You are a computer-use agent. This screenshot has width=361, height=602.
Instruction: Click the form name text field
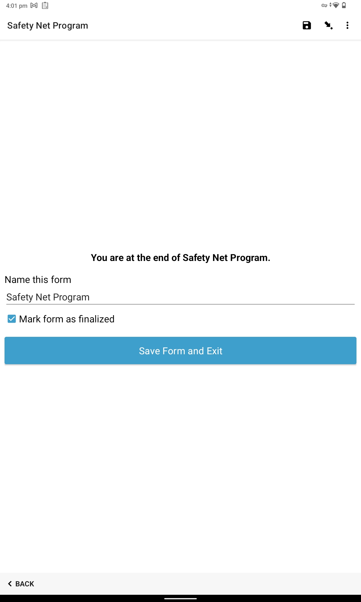click(180, 297)
